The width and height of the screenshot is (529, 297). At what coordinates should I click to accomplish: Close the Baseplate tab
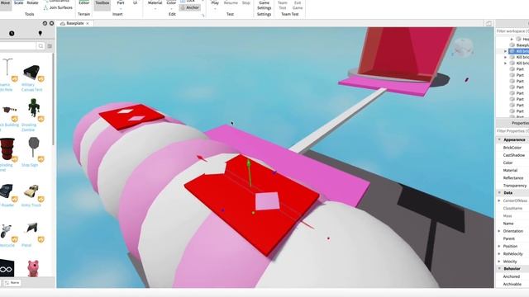point(88,24)
